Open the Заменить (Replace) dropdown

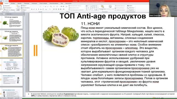(x=131, y=8)
